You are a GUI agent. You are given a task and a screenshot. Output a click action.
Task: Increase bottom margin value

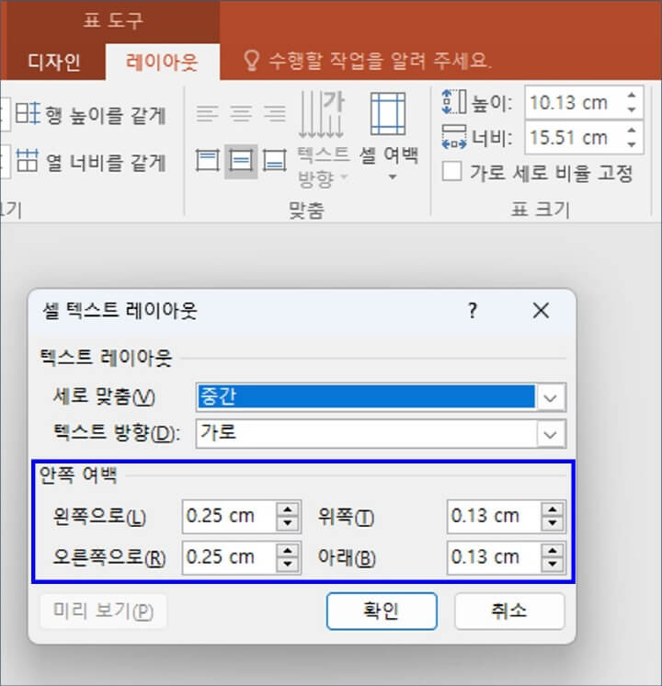(x=553, y=551)
